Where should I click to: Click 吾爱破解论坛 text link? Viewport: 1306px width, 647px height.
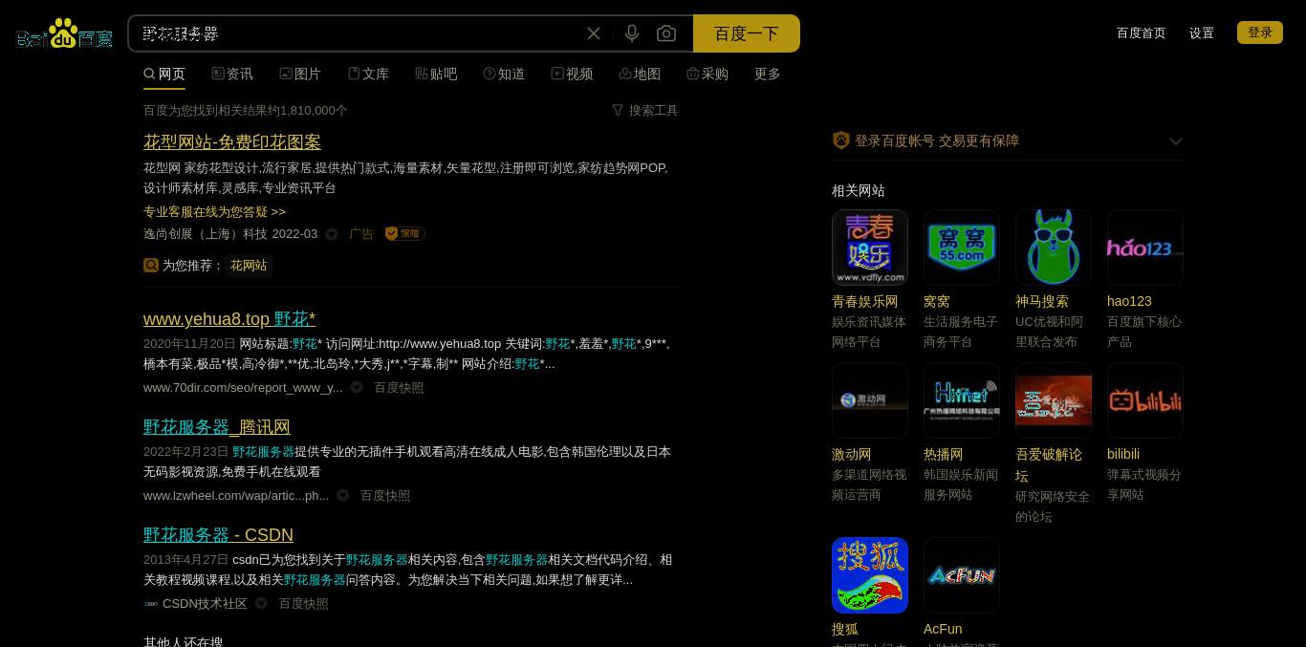click(x=1049, y=464)
